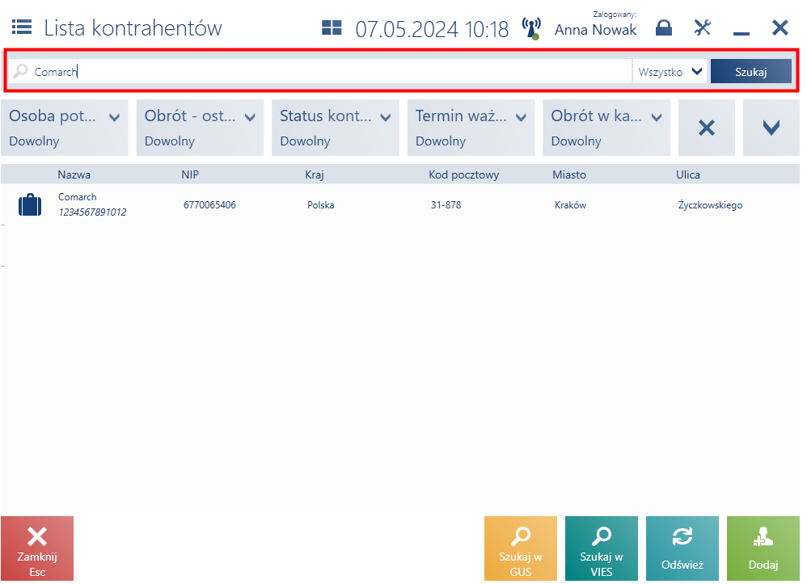Open the hamburger list menu icon
Image resolution: width=807 pixels, height=584 pixels.
tap(22, 27)
